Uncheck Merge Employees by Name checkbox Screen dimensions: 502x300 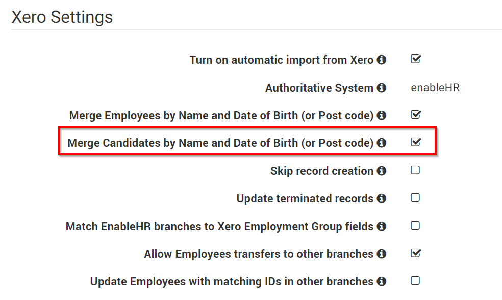click(x=416, y=115)
